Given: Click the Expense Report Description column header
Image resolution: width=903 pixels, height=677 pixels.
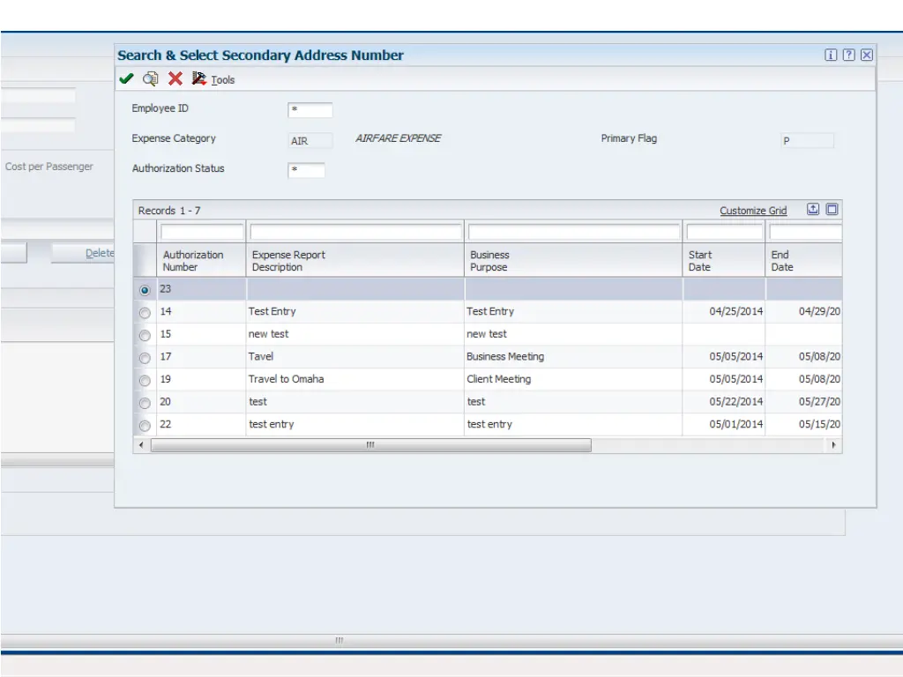Looking at the screenshot, I should [x=354, y=260].
